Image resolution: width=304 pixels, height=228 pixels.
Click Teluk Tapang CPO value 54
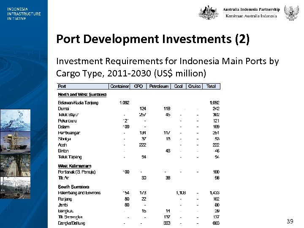click(144, 157)
